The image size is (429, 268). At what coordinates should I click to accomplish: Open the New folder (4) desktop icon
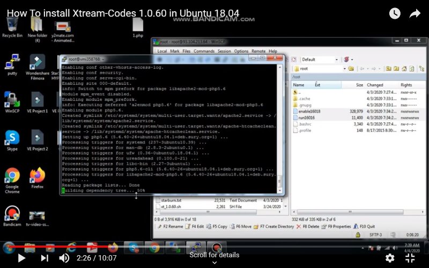(x=37, y=29)
